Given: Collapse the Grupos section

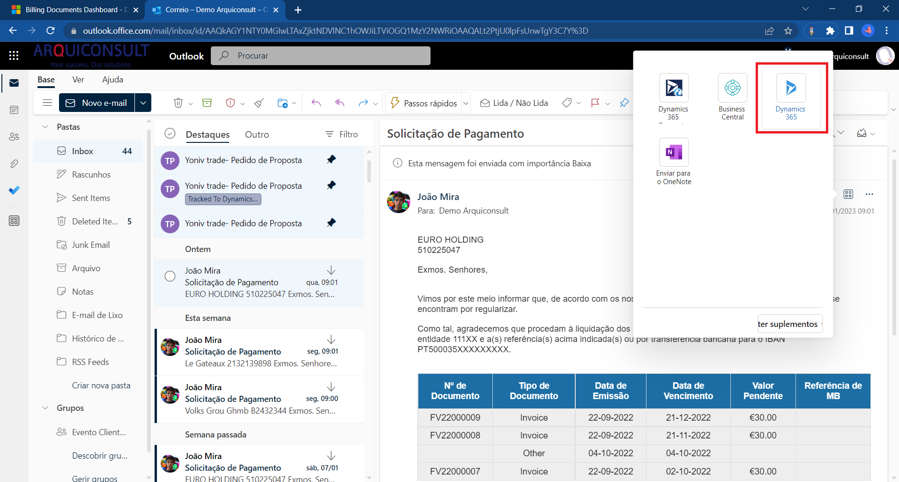Looking at the screenshot, I should (x=45, y=408).
